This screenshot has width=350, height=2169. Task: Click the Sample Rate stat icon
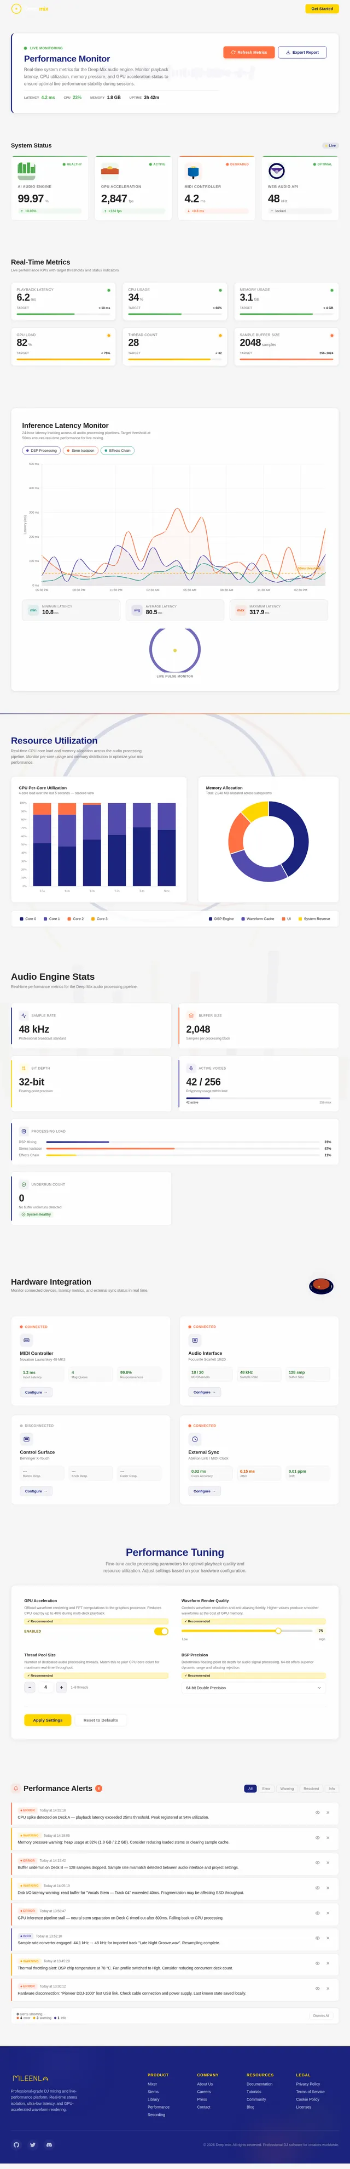(24, 1015)
